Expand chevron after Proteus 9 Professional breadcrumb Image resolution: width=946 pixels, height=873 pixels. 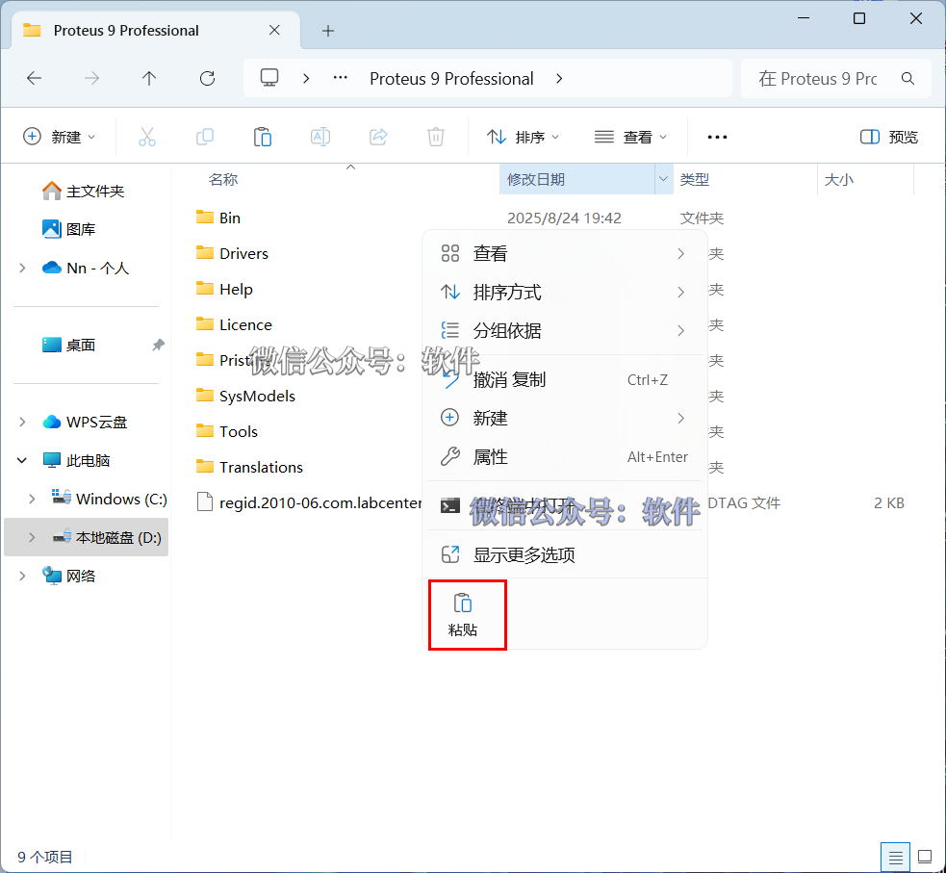tap(559, 78)
